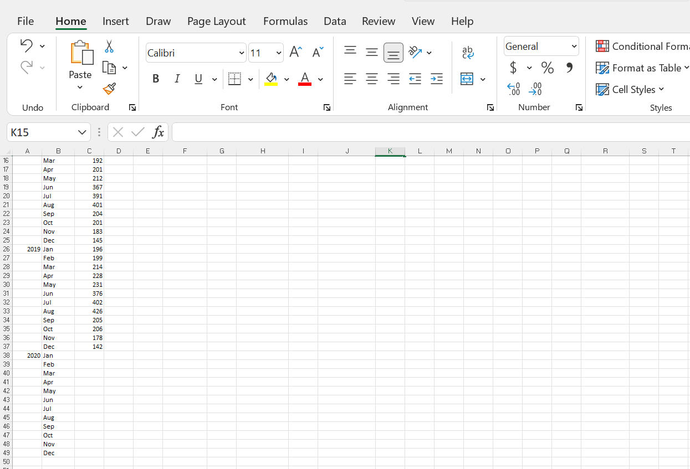The width and height of the screenshot is (690, 469).
Task: Select the cell containing 2019
Action: [x=27, y=249]
